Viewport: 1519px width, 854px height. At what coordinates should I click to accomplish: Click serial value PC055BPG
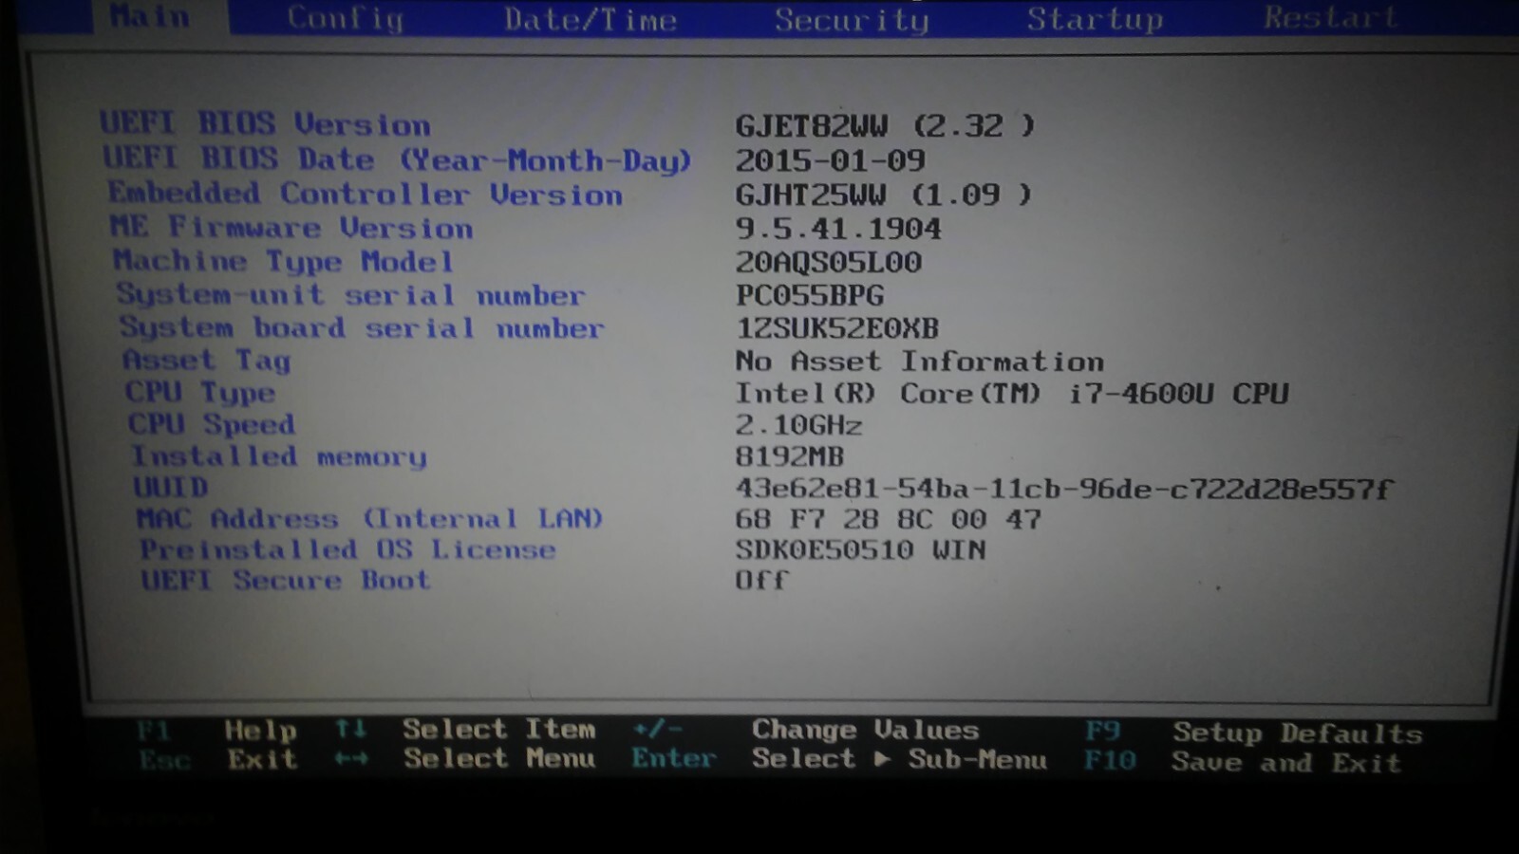[810, 295]
